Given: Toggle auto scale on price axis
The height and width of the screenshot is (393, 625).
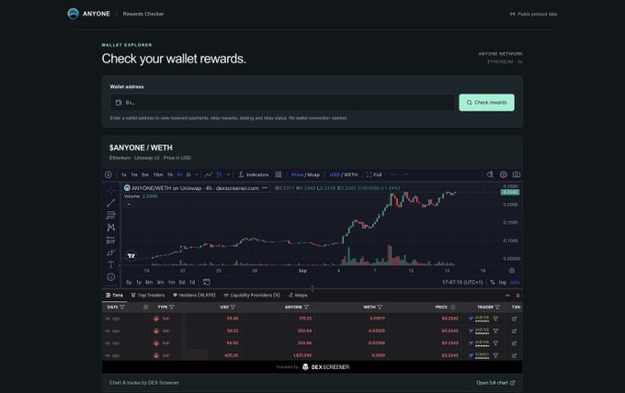Looking at the screenshot, I should 515,282.
